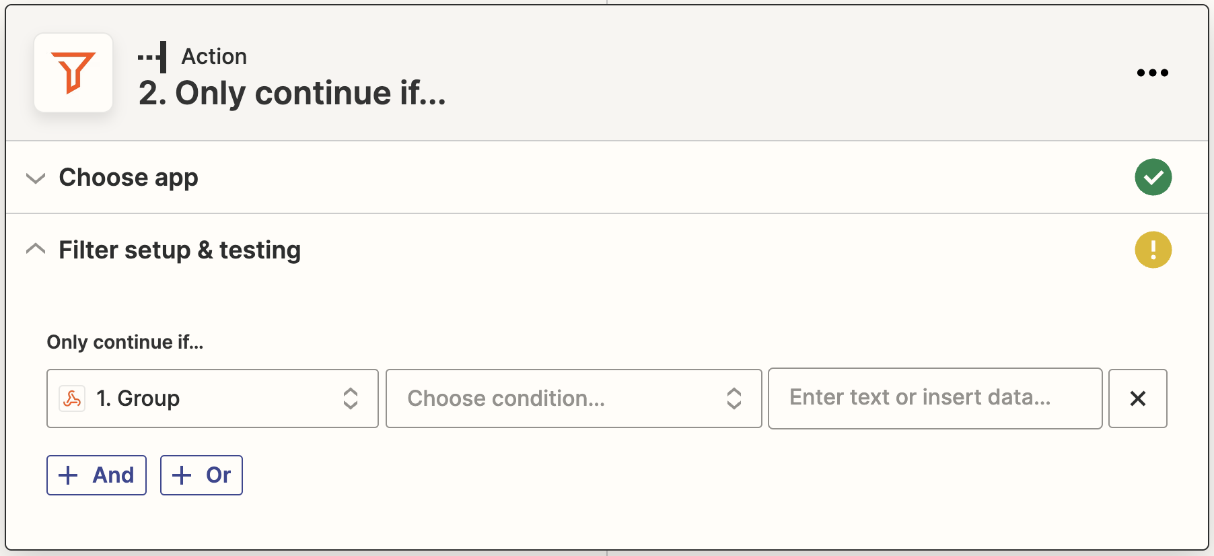Click the Choose app section title
This screenshot has height=556, width=1214.
pos(129,178)
